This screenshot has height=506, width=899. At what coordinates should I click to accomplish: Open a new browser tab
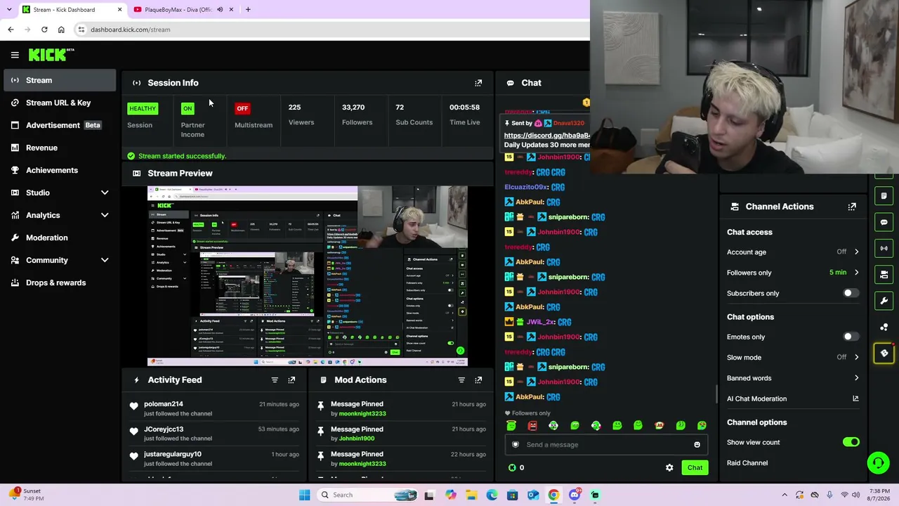(x=248, y=10)
